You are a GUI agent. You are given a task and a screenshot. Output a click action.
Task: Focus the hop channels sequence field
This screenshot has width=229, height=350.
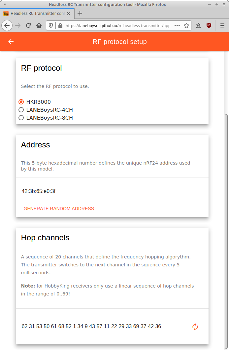pos(102,327)
